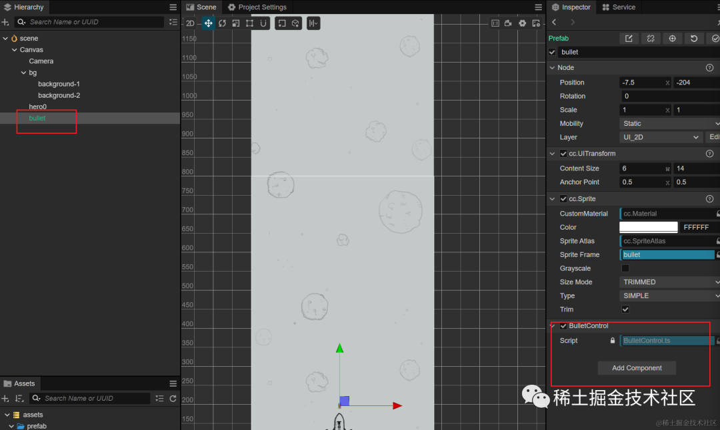This screenshot has width=720, height=430.
Task: Open the Mobility dropdown
Action: [x=669, y=124]
